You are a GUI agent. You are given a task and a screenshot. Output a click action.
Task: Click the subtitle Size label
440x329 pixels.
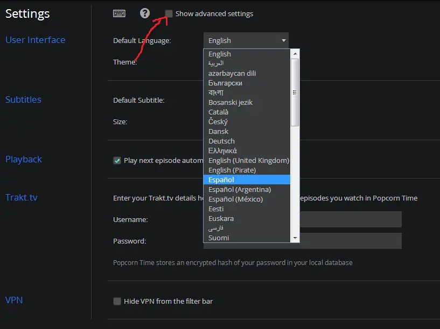coord(120,122)
